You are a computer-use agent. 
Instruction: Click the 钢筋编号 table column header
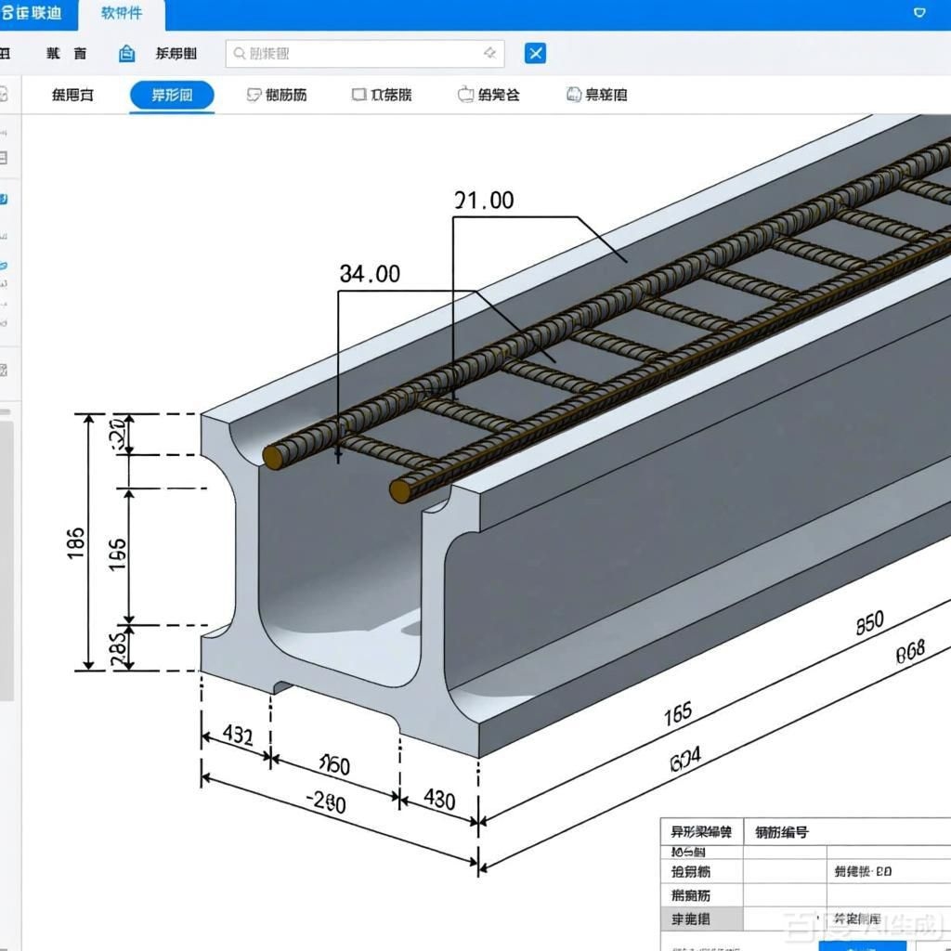[781, 831]
